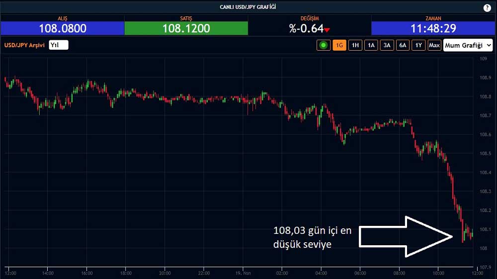Click the 04:00 time axis label
Viewport: 497px width, 279px height.
pos(321,273)
